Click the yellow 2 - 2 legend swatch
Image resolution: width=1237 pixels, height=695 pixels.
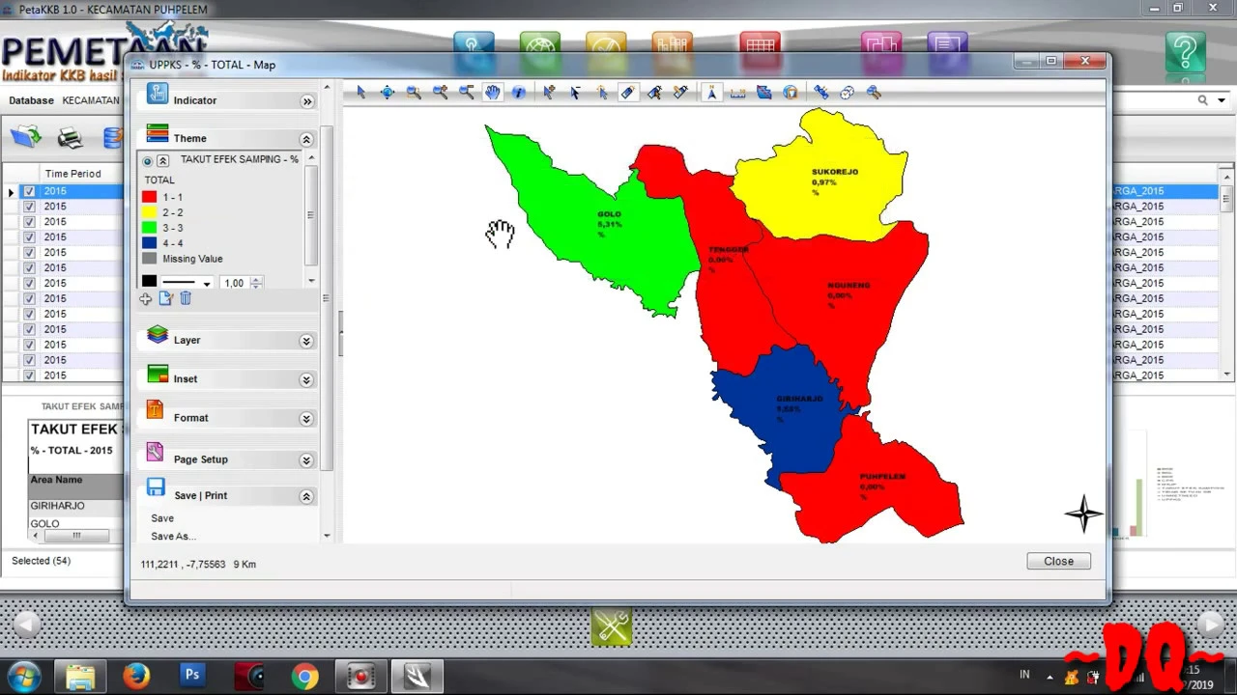pos(149,212)
